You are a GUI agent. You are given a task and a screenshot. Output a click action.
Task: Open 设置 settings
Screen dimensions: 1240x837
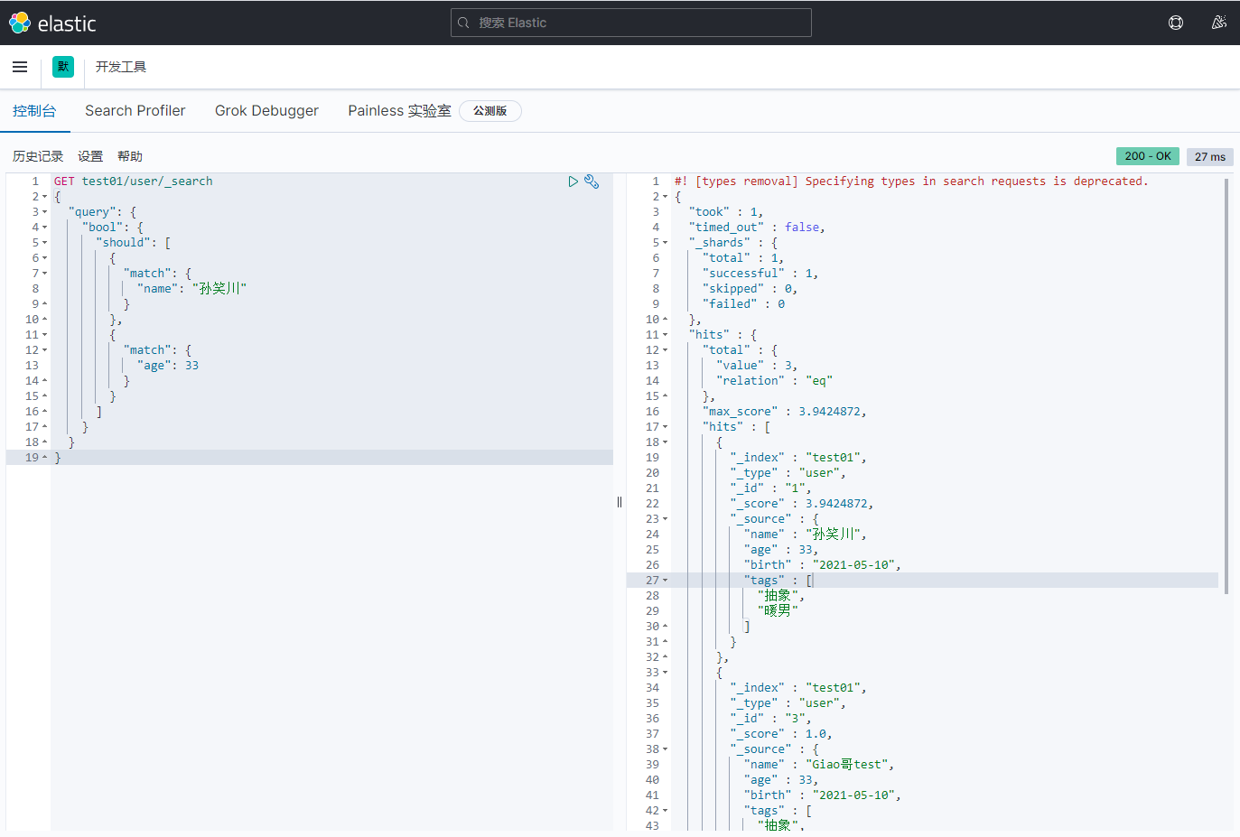(x=90, y=156)
